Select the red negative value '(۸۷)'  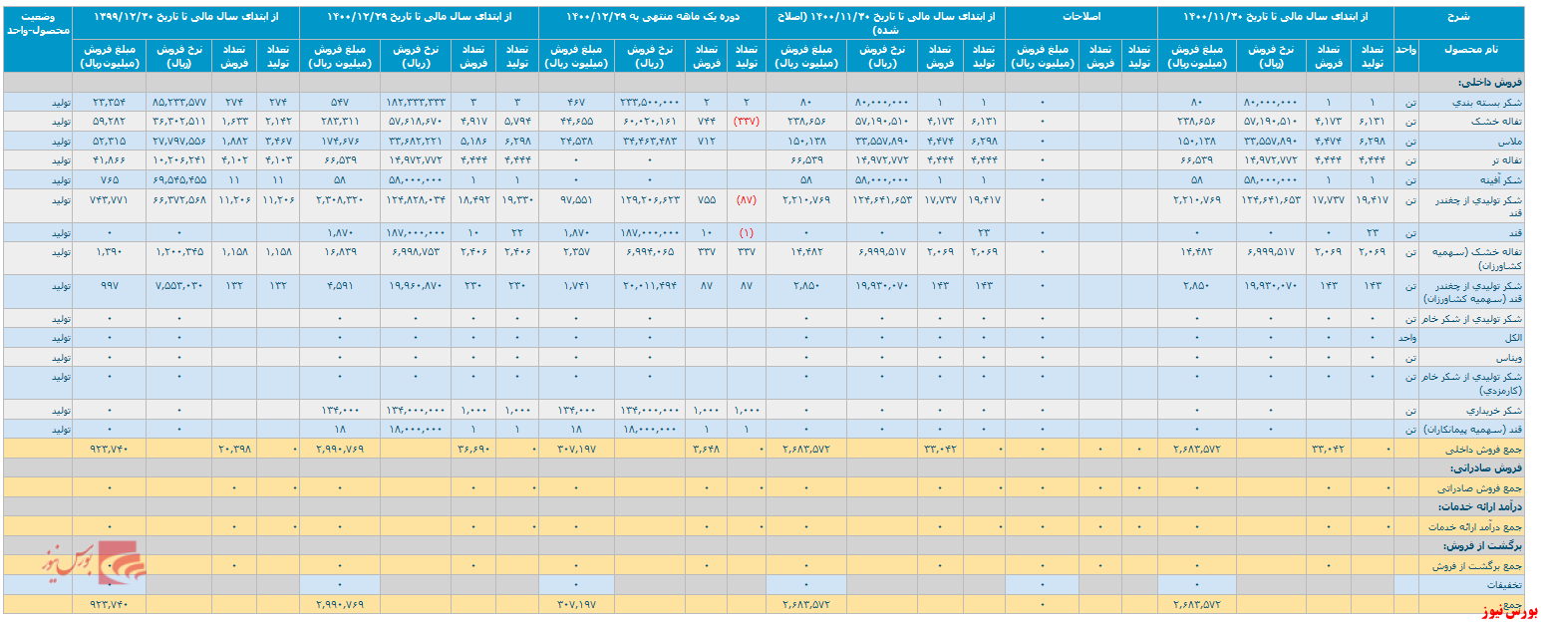click(x=747, y=197)
